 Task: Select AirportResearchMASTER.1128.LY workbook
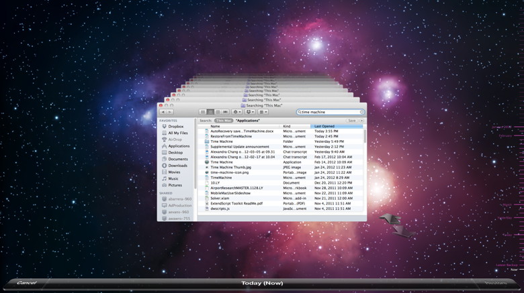coord(280,188)
